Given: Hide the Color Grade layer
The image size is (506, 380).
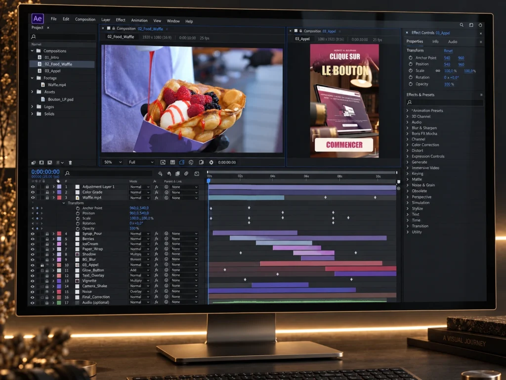Looking at the screenshot, I should (x=33, y=192).
